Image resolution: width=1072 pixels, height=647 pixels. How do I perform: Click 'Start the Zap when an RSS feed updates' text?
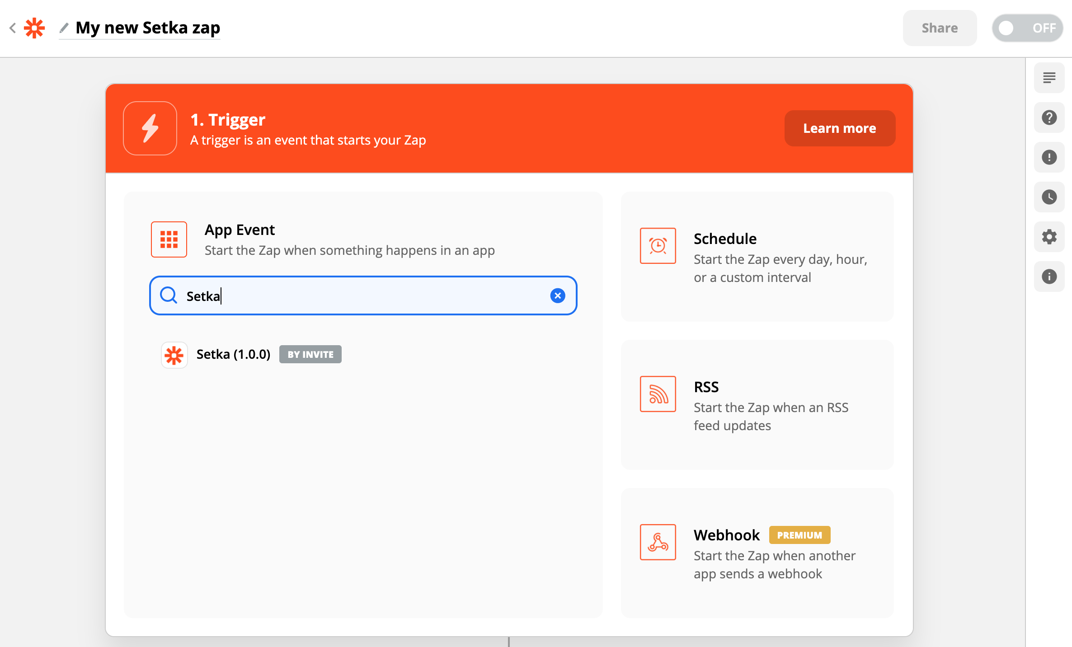point(771,417)
